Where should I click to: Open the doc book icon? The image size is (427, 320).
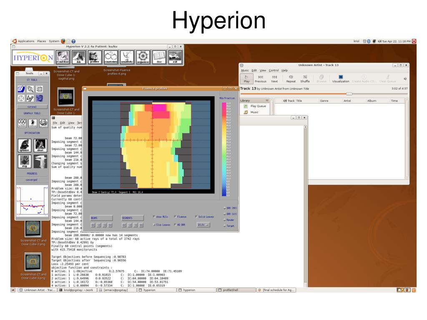[159, 57]
